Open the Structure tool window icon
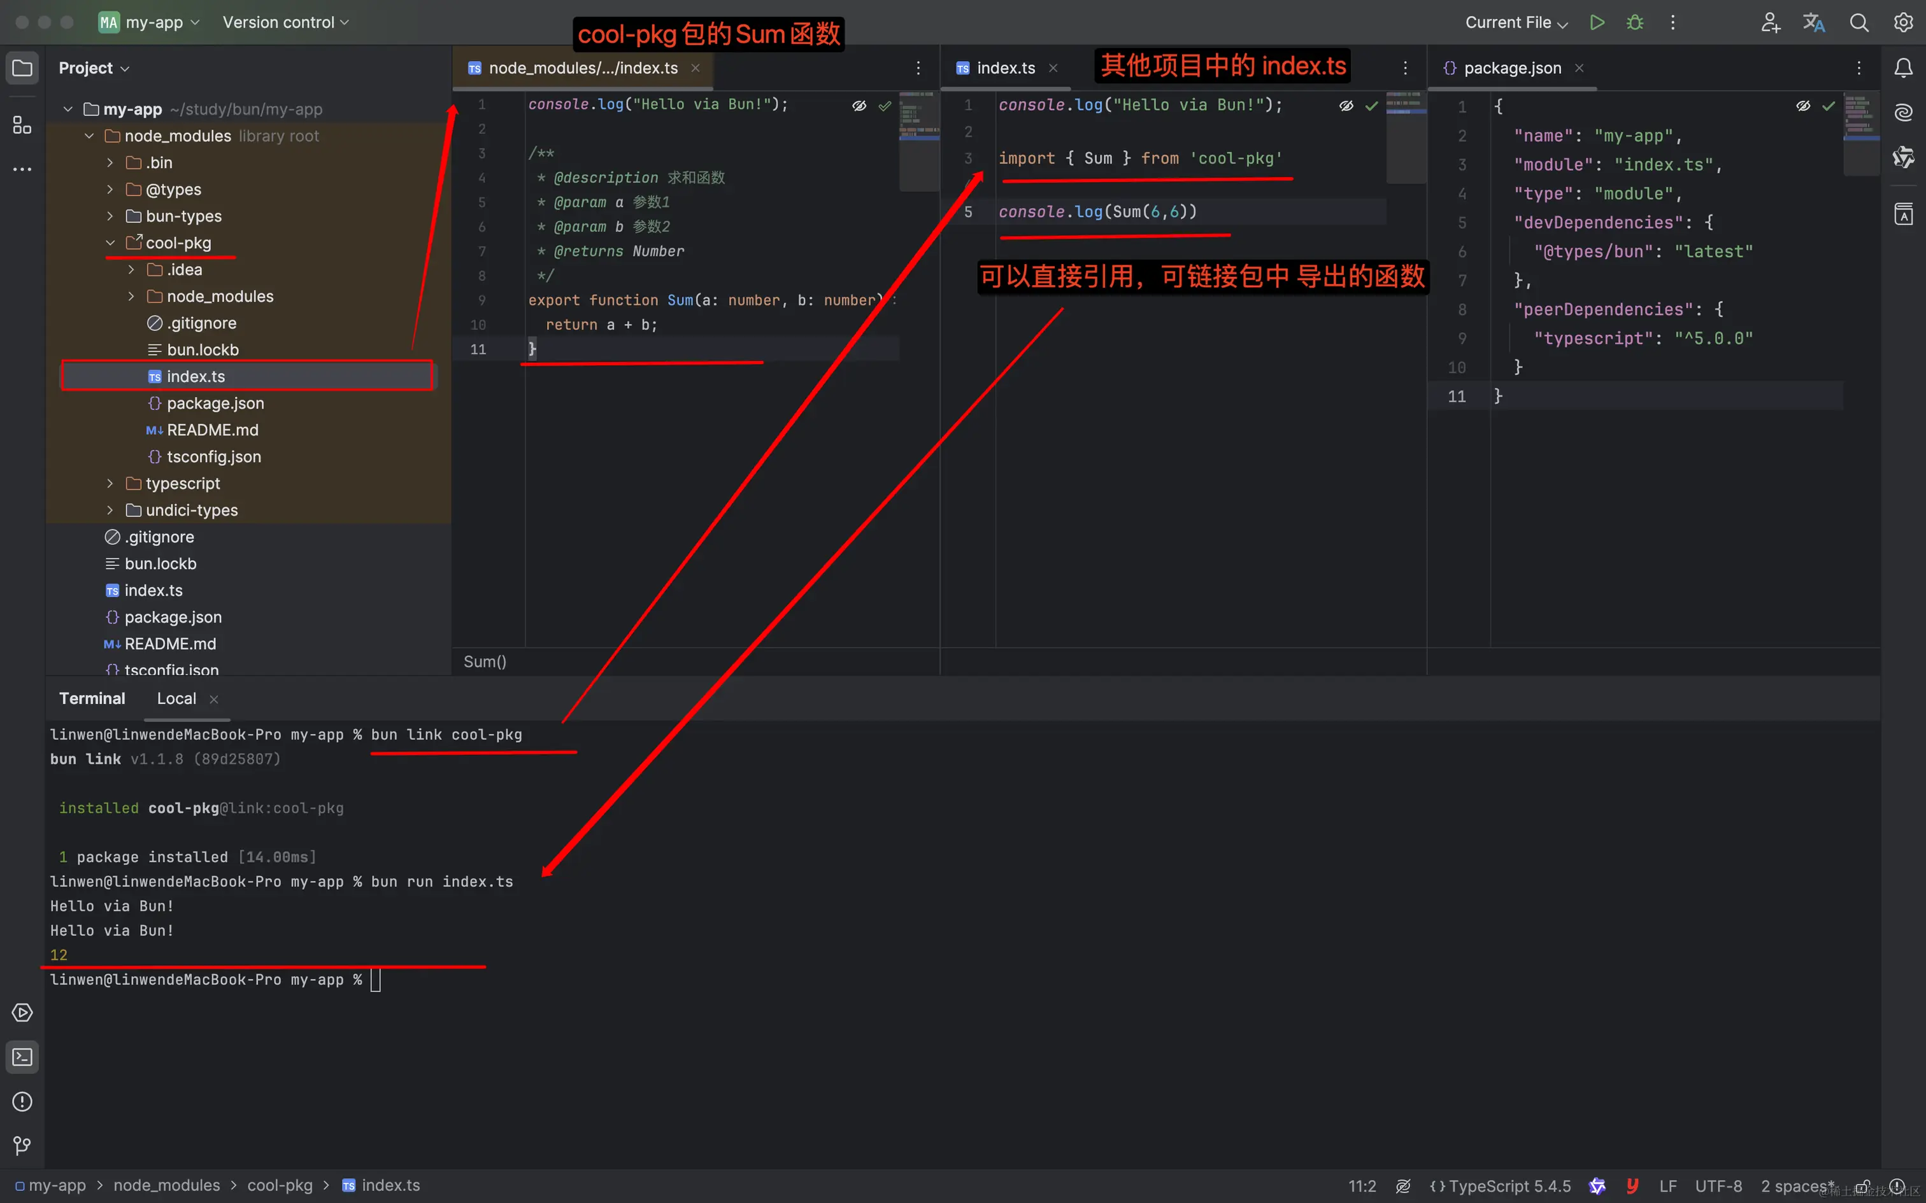Image resolution: width=1926 pixels, height=1203 pixels. (22, 125)
